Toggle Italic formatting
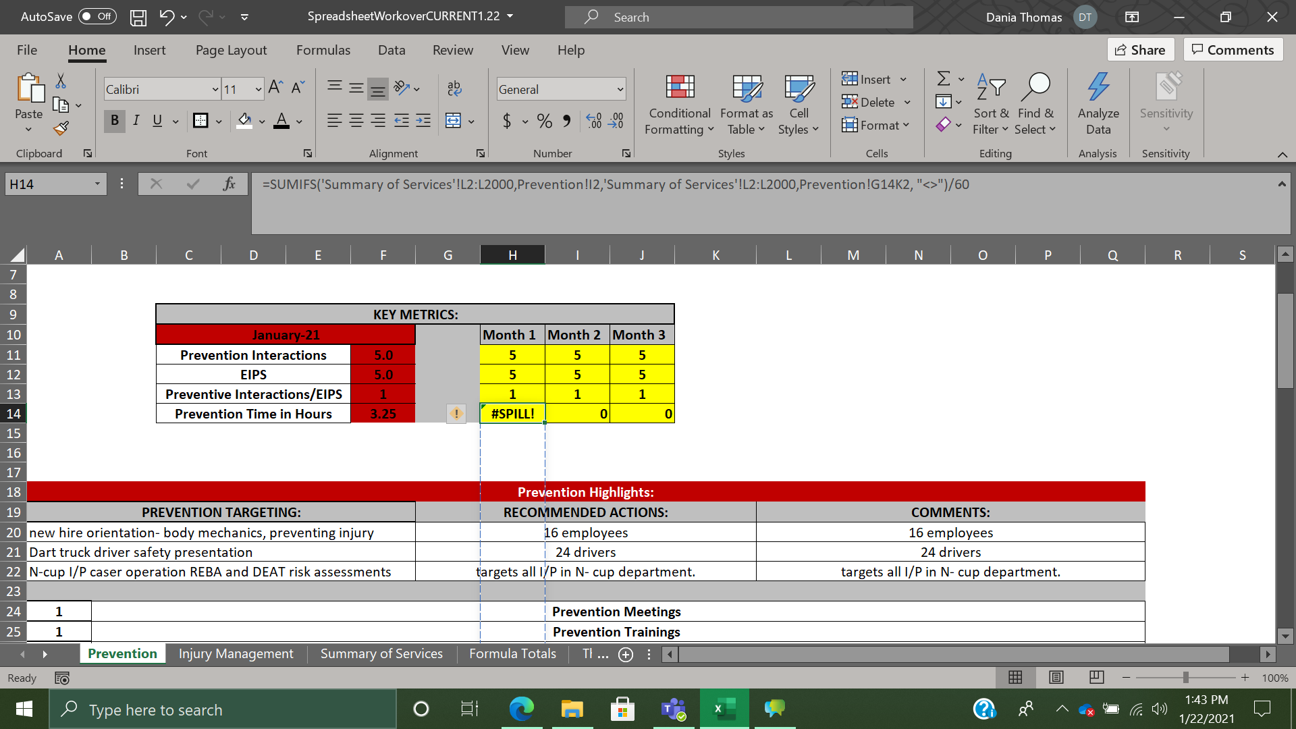This screenshot has width=1296, height=729. click(x=136, y=121)
